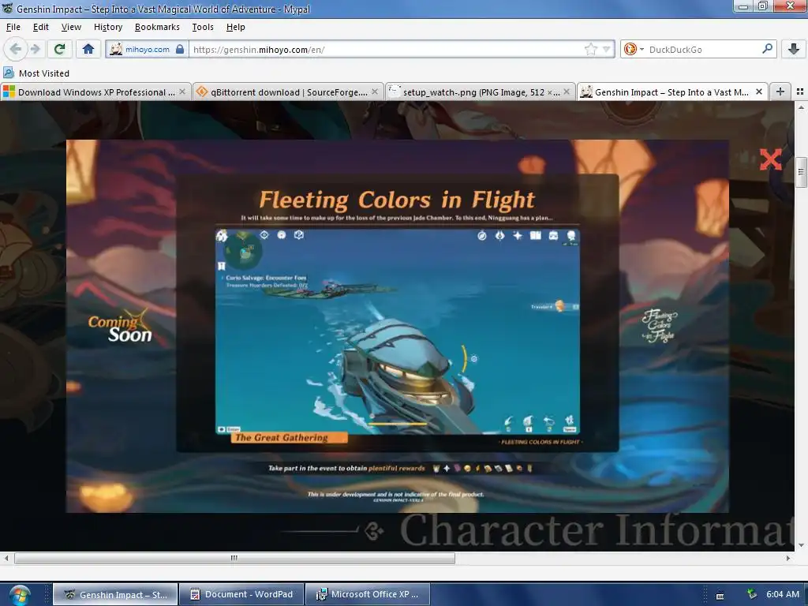Switch to qBittorrent download SourceForge tab
Image resolution: width=808 pixels, height=606 pixels.
pos(288,92)
